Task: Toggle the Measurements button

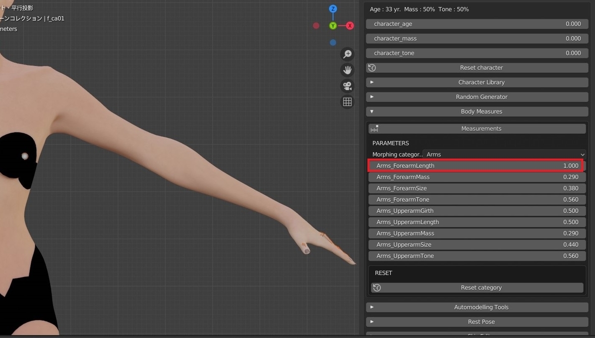Action: [476, 128]
